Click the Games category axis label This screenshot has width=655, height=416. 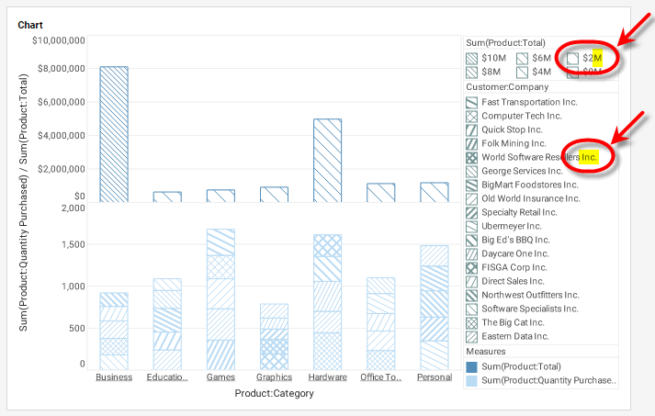tap(220, 377)
